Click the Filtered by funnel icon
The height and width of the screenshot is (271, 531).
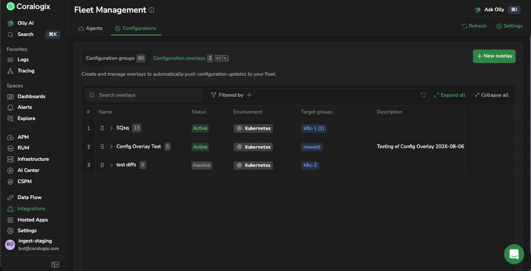214,95
